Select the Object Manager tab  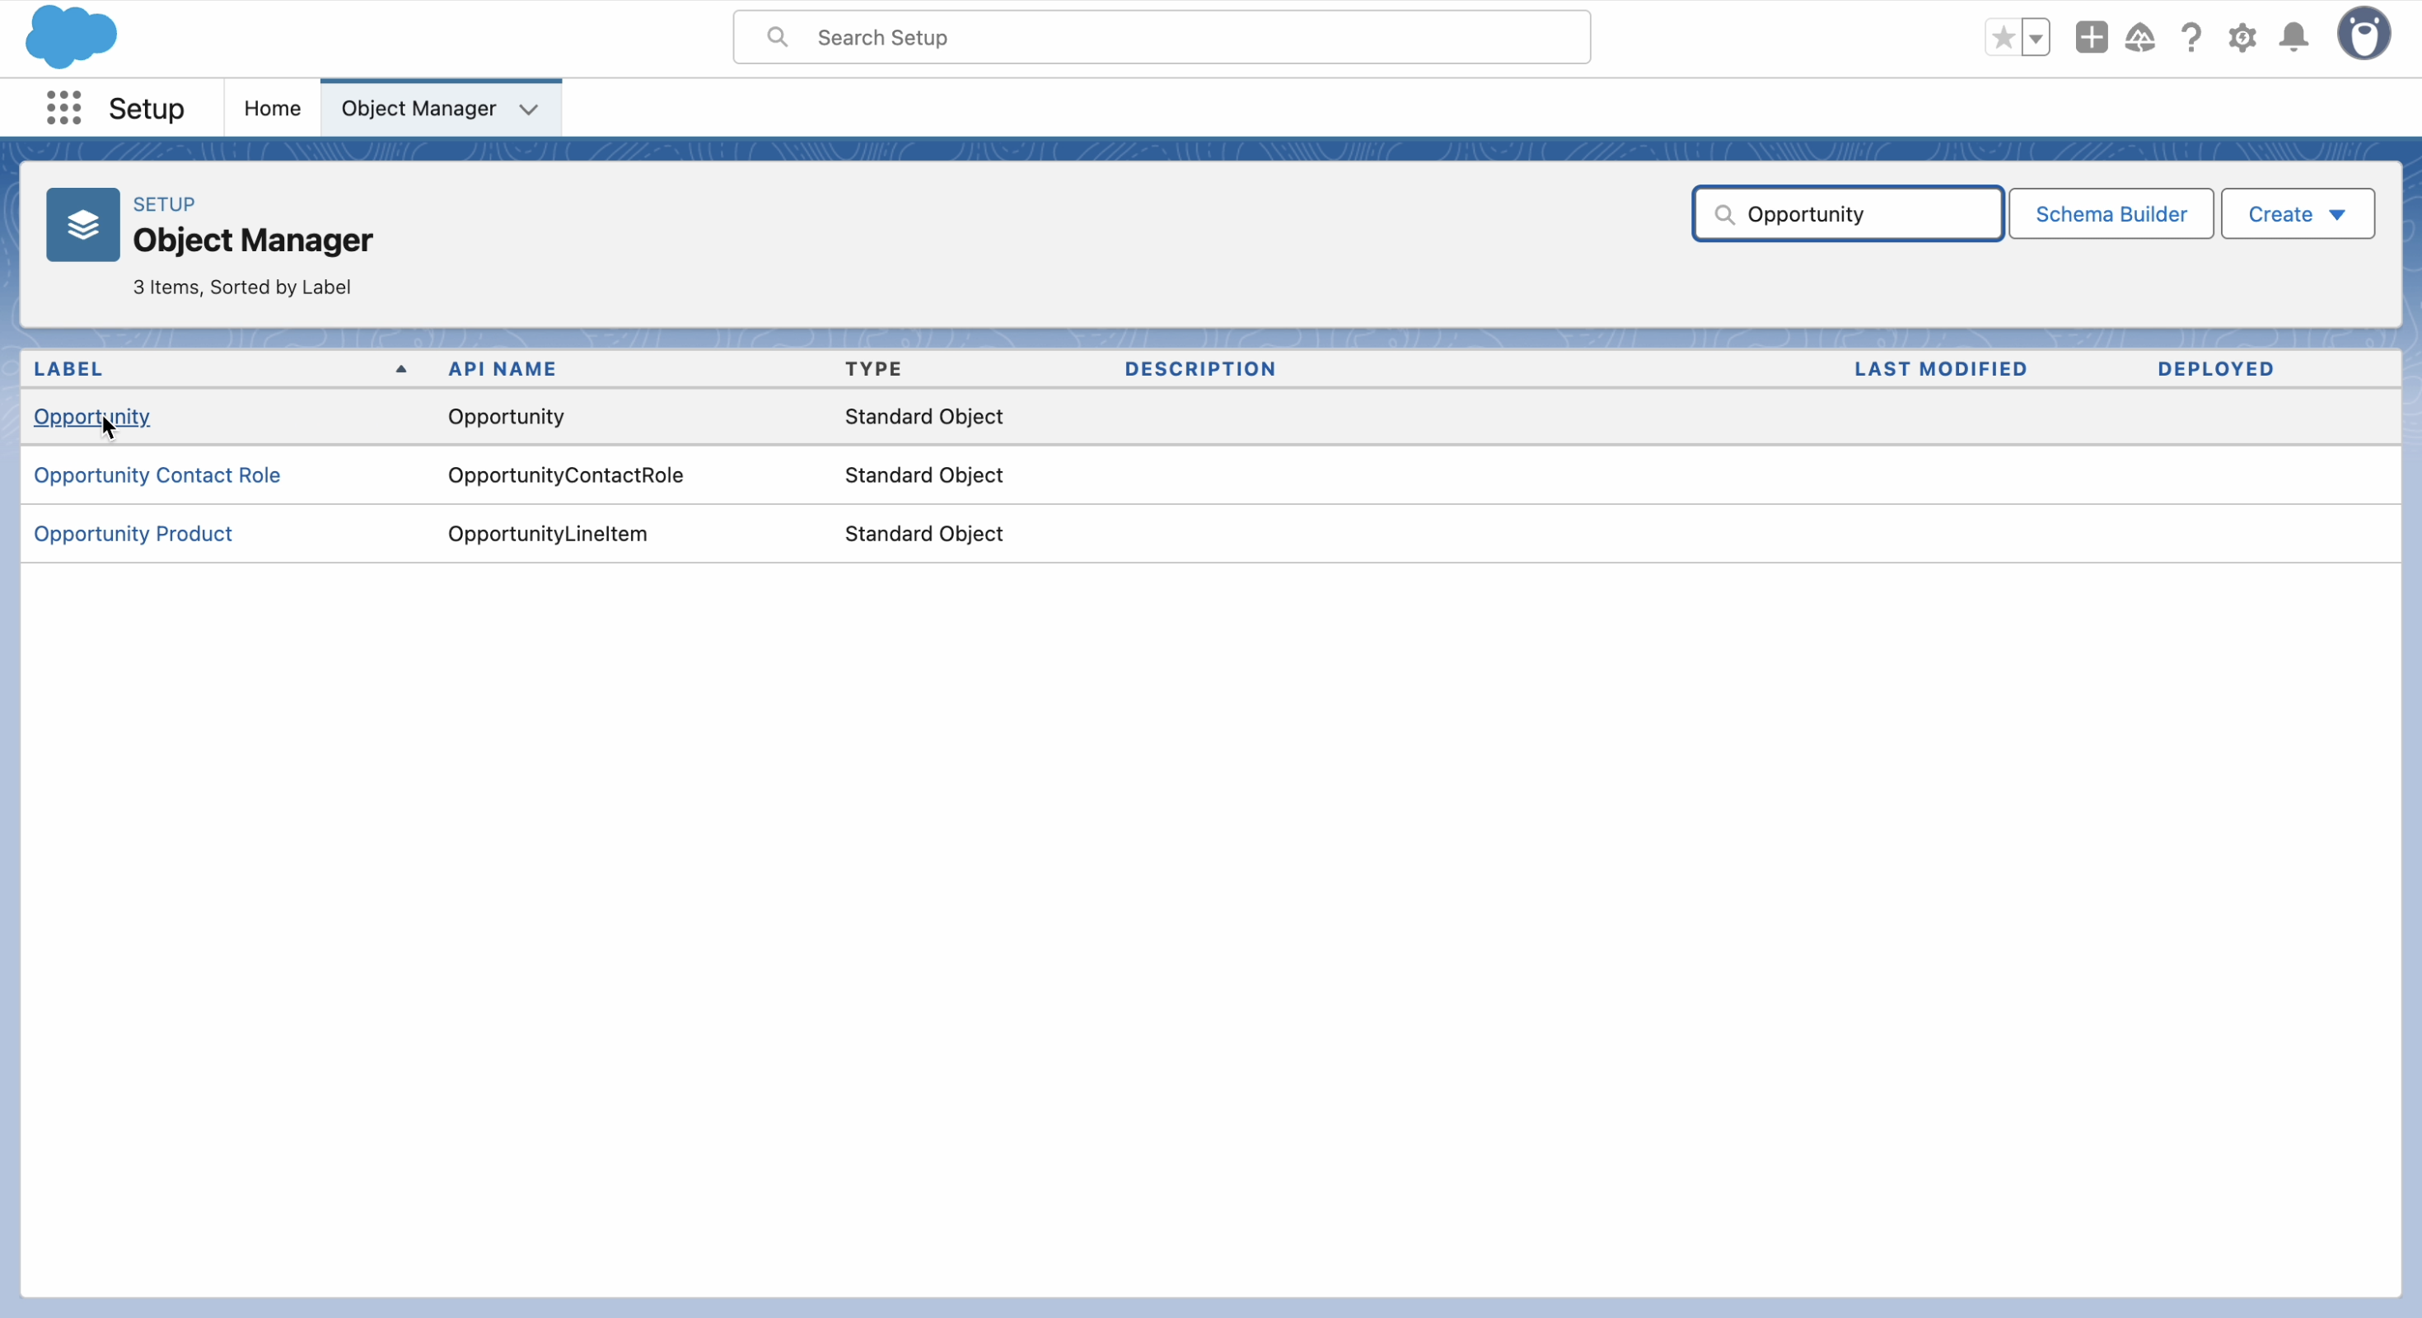tap(418, 108)
